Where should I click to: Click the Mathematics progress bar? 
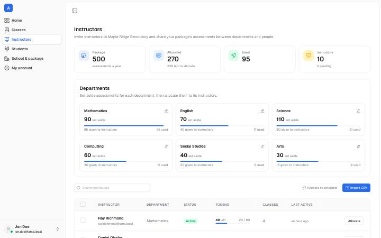[x=126, y=125]
